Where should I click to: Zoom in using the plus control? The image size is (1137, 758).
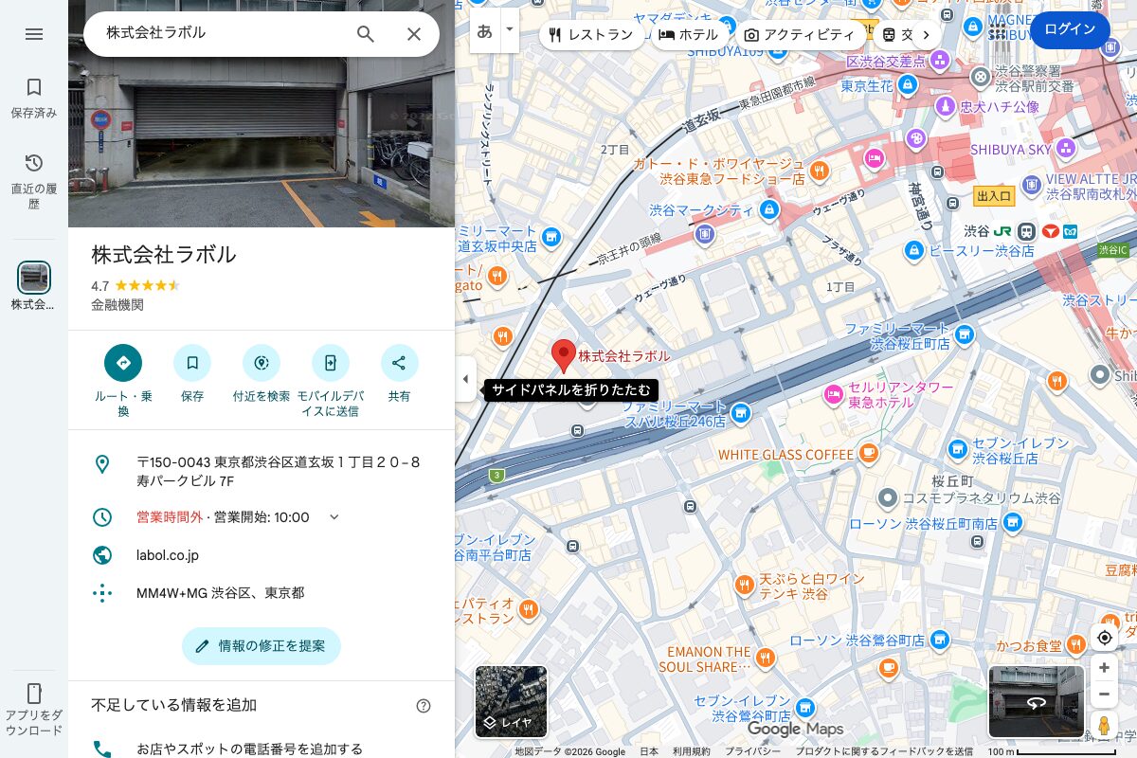(x=1104, y=668)
